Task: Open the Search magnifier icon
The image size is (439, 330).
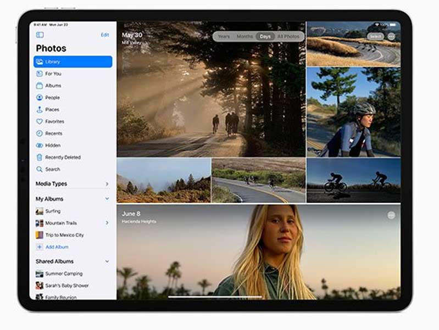Action: (40, 169)
